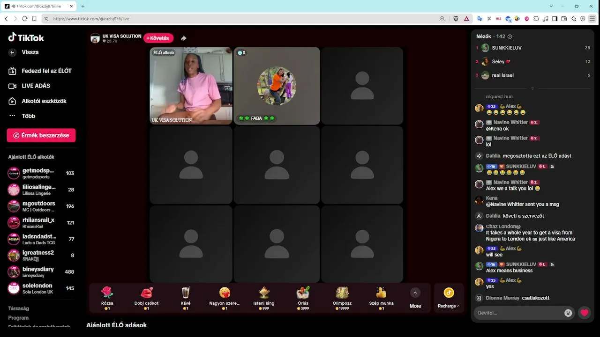Open Brave Shields lion icon

456,19
